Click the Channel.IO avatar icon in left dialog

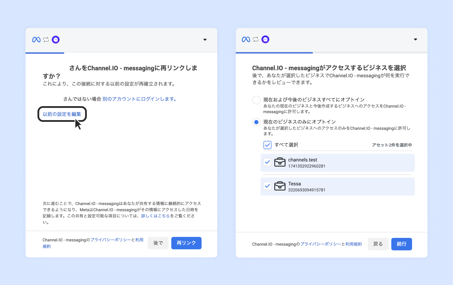pyautogui.click(x=56, y=40)
